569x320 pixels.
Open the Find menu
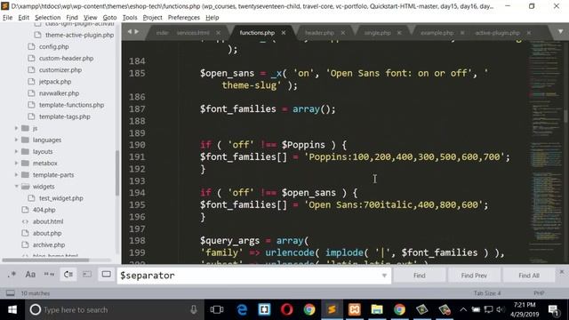72,18
